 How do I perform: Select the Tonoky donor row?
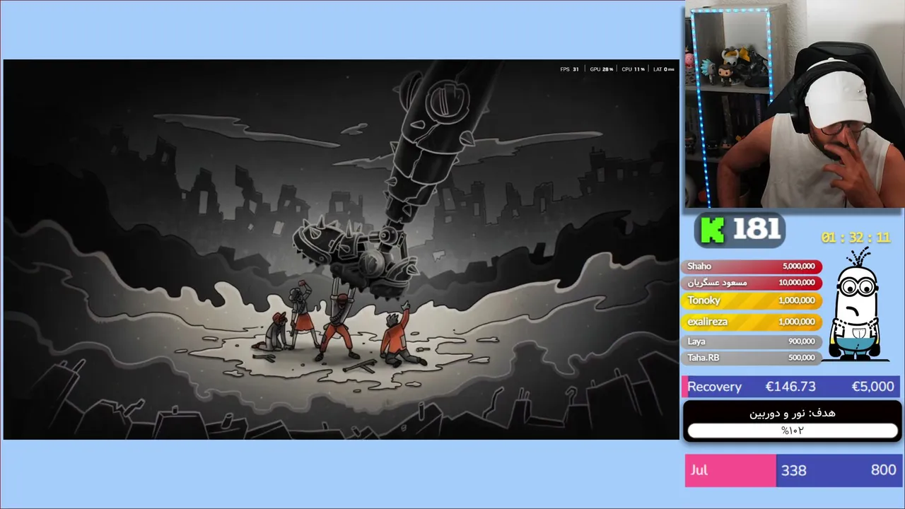(752, 300)
